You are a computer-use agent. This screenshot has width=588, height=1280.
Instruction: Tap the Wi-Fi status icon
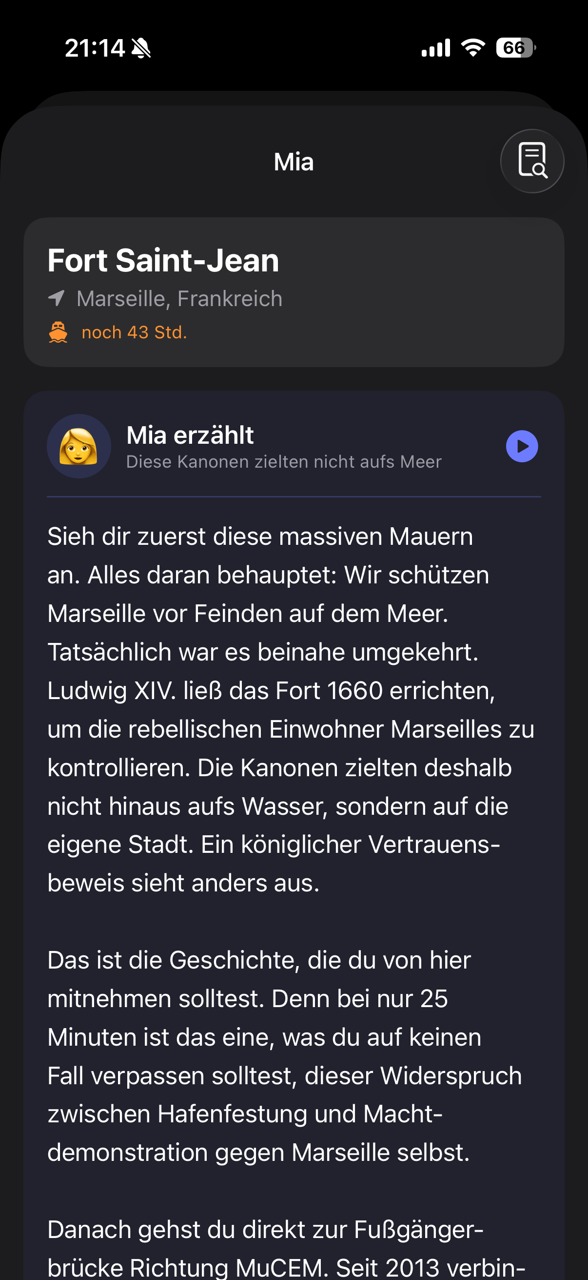473,48
